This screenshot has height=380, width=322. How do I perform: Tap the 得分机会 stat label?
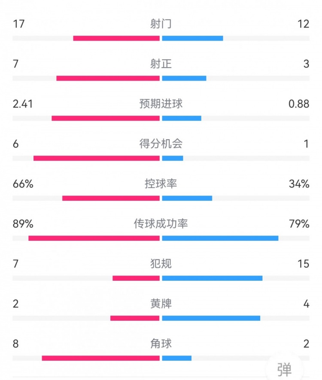pos(161,144)
